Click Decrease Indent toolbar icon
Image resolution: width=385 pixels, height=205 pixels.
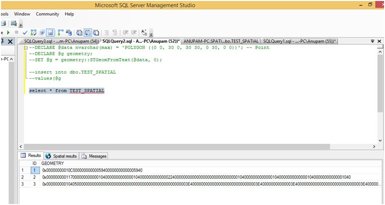point(125,32)
